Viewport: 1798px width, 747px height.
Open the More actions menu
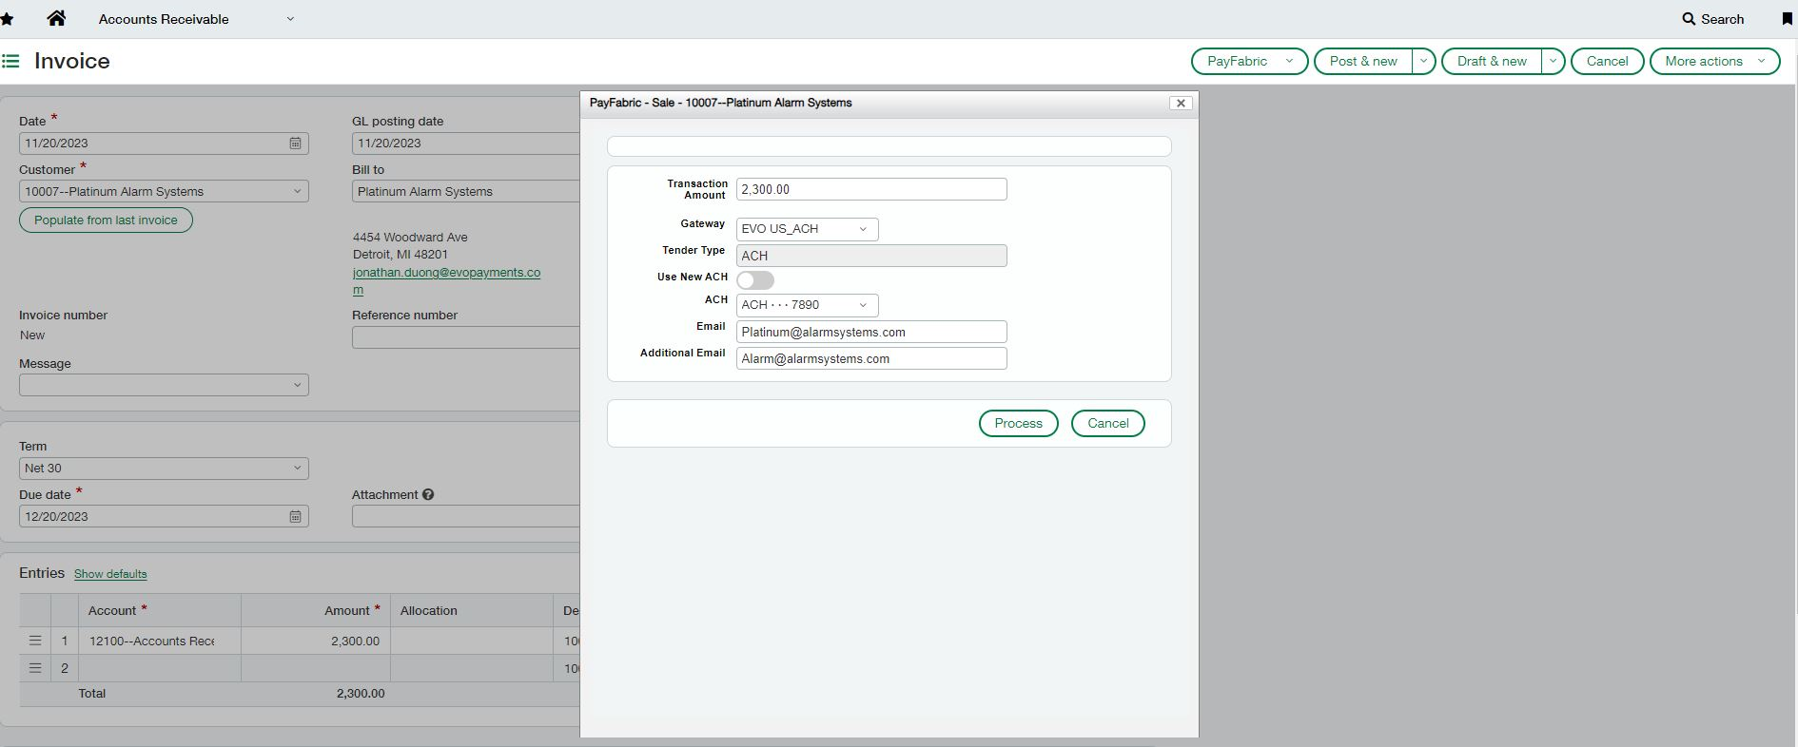pyautogui.click(x=1713, y=61)
